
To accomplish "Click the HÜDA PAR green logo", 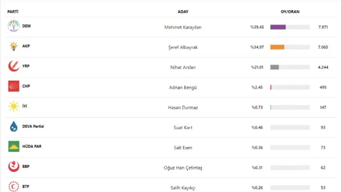I will tap(14, 147).
